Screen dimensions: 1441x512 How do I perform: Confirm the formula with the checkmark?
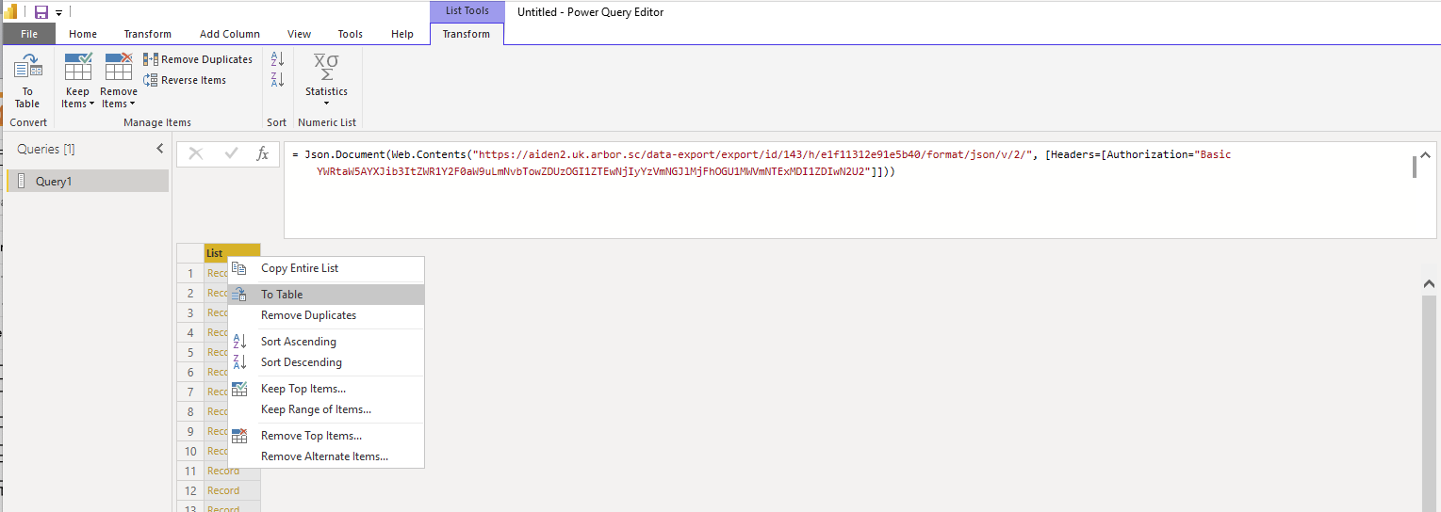tap(230, 153)
